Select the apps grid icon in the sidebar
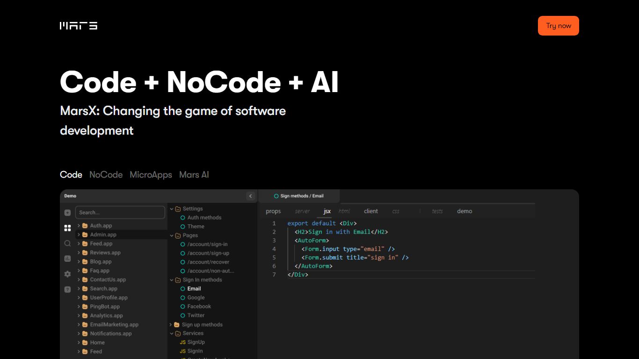The image size is (639, 359). (67, 228)
